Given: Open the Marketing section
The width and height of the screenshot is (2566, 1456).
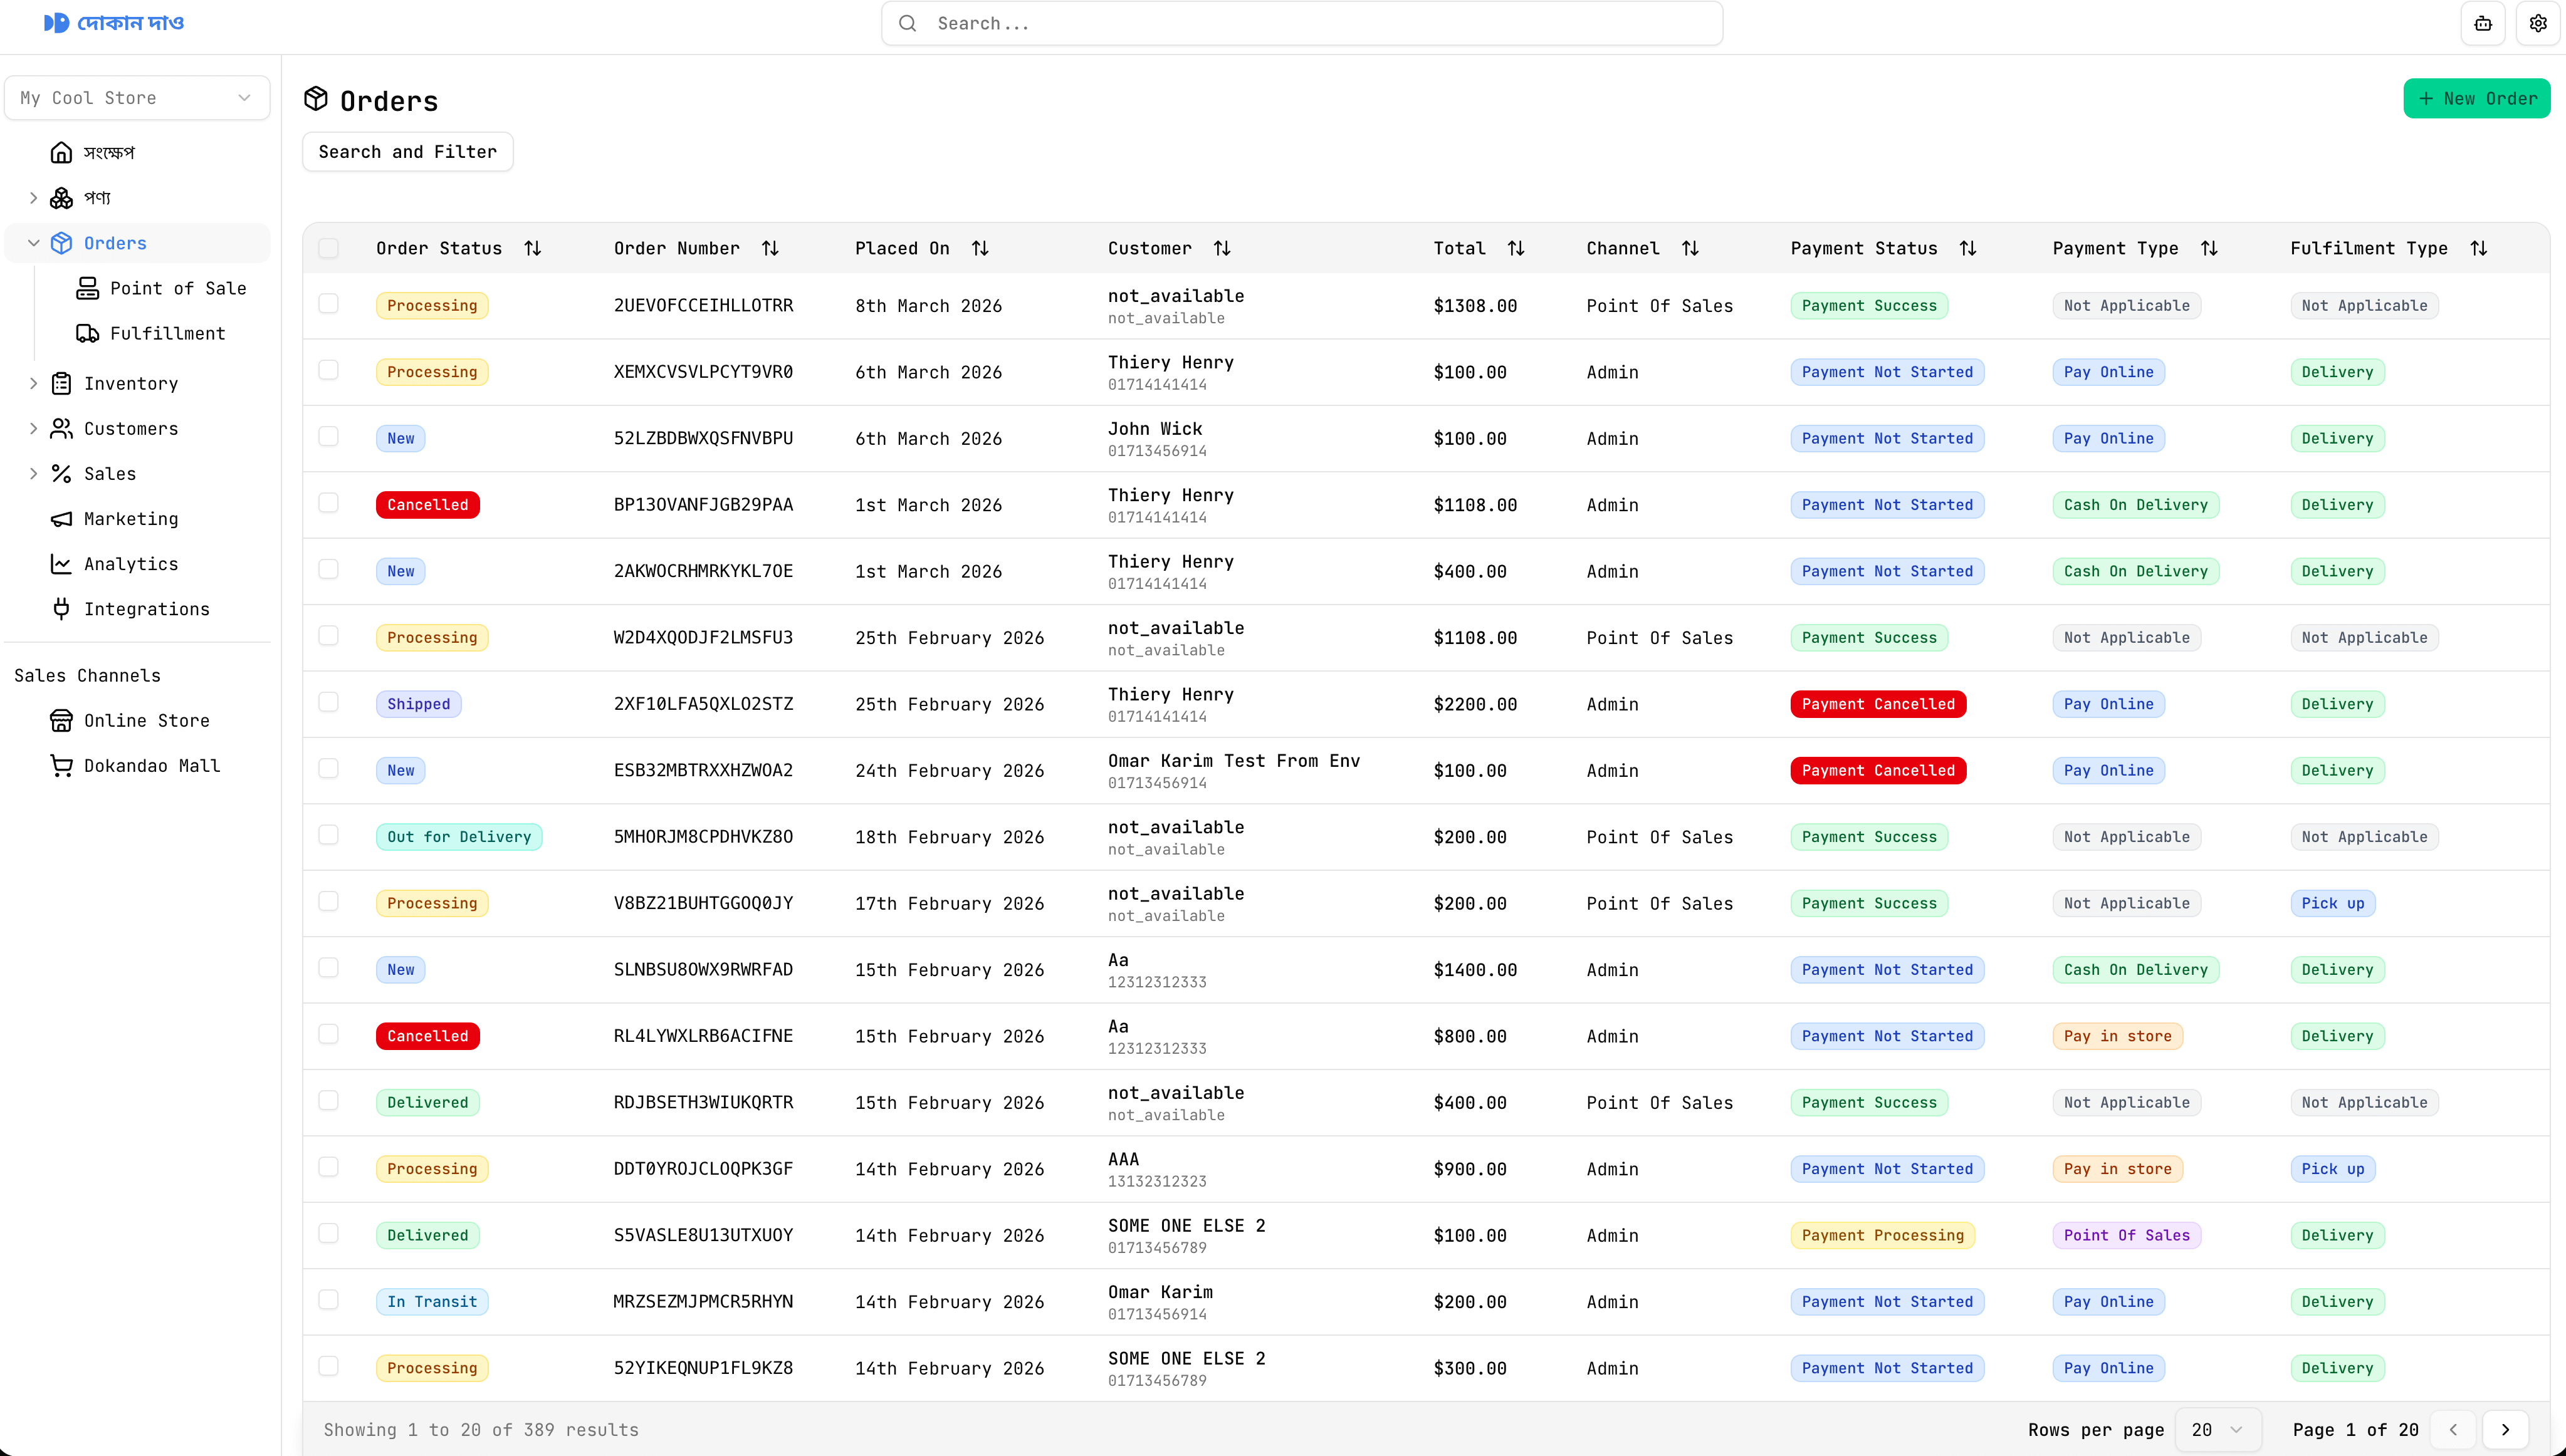Looking at the screenshot, I should pos(132,519).
